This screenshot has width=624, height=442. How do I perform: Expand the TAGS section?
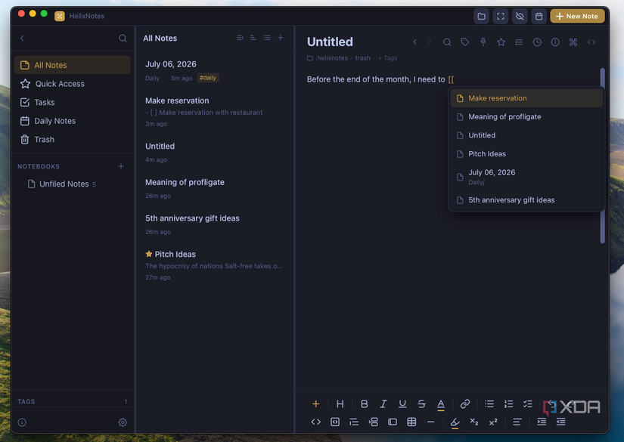73,401
